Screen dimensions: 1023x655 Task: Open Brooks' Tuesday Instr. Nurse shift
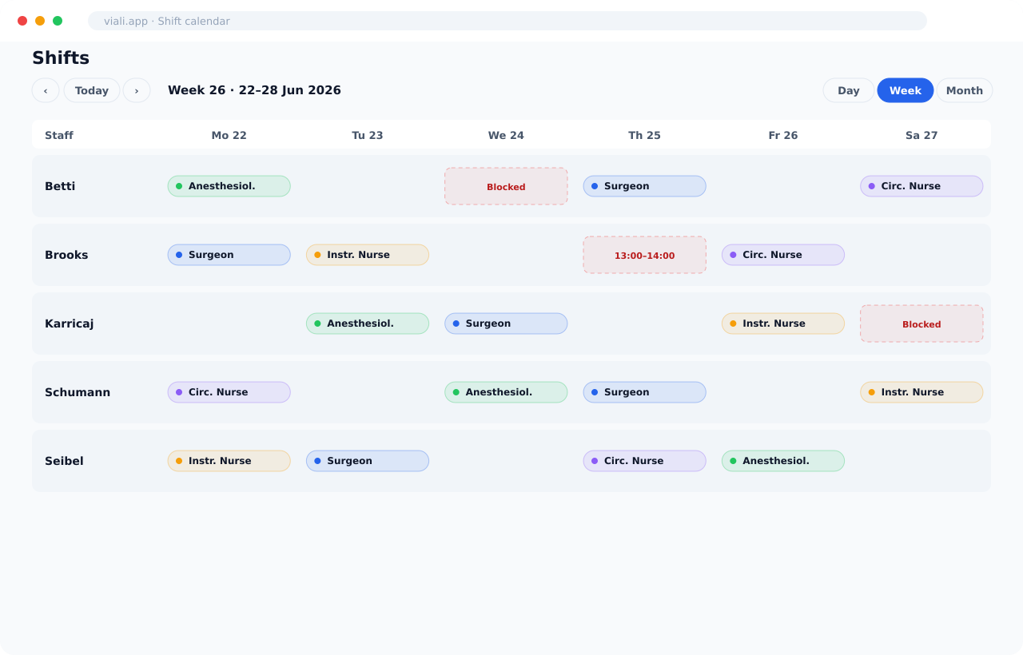(x=368, y=255)
